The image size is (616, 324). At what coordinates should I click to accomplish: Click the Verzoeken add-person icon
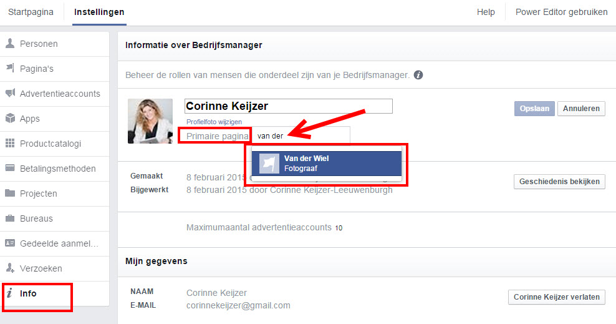(10, 268)
